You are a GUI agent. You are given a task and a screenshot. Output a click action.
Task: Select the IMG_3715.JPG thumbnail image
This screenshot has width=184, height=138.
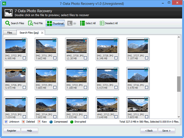(x=15, y=105)
